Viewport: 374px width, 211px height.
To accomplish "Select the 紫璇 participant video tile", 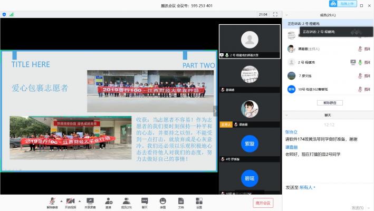I will (x=249, y=144).
